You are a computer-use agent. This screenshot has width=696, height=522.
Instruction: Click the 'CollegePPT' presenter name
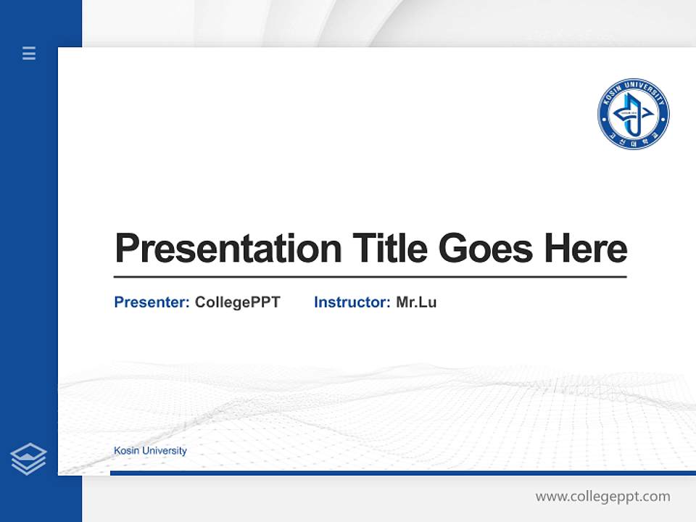[238, 303]
